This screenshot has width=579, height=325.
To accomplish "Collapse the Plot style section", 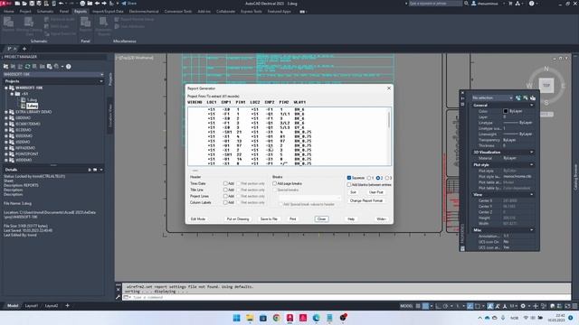I will [531, 164].
